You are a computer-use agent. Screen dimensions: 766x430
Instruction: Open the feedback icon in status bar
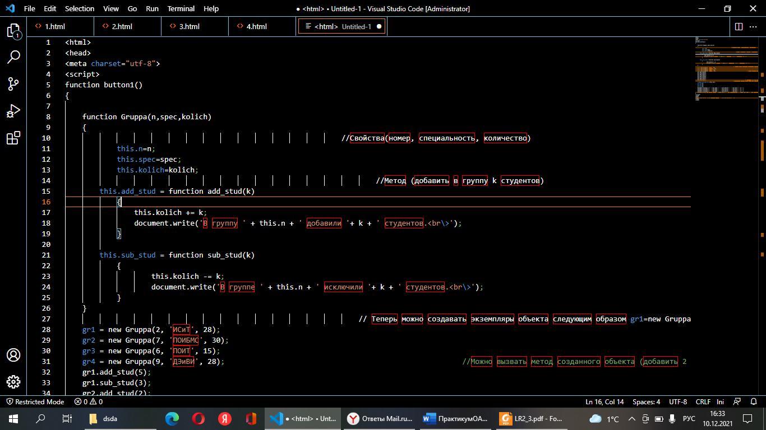click(737, 401)
